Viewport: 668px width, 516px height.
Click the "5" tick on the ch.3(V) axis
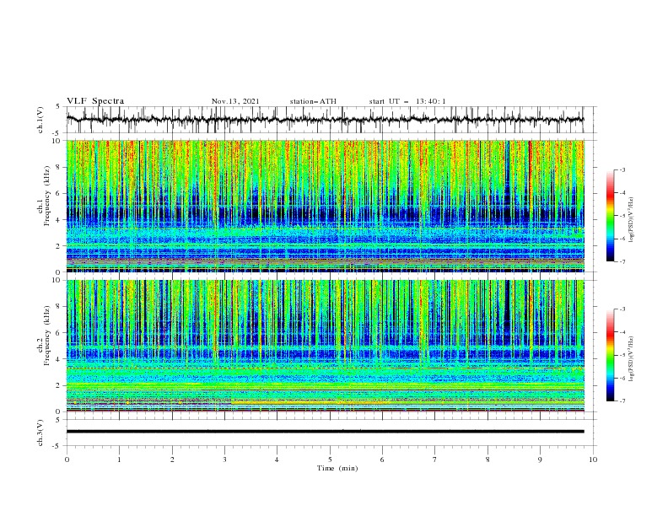click(x=59, y=419)
